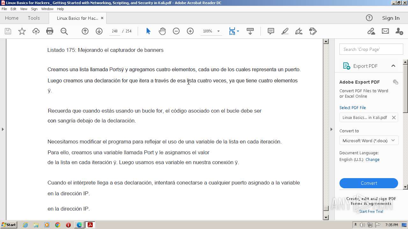408x229 pixels.
Task: Send file by email envelope icon
Action: (x=385, y=31)
